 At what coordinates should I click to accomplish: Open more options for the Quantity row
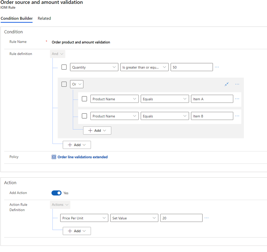tap(217, 67)
